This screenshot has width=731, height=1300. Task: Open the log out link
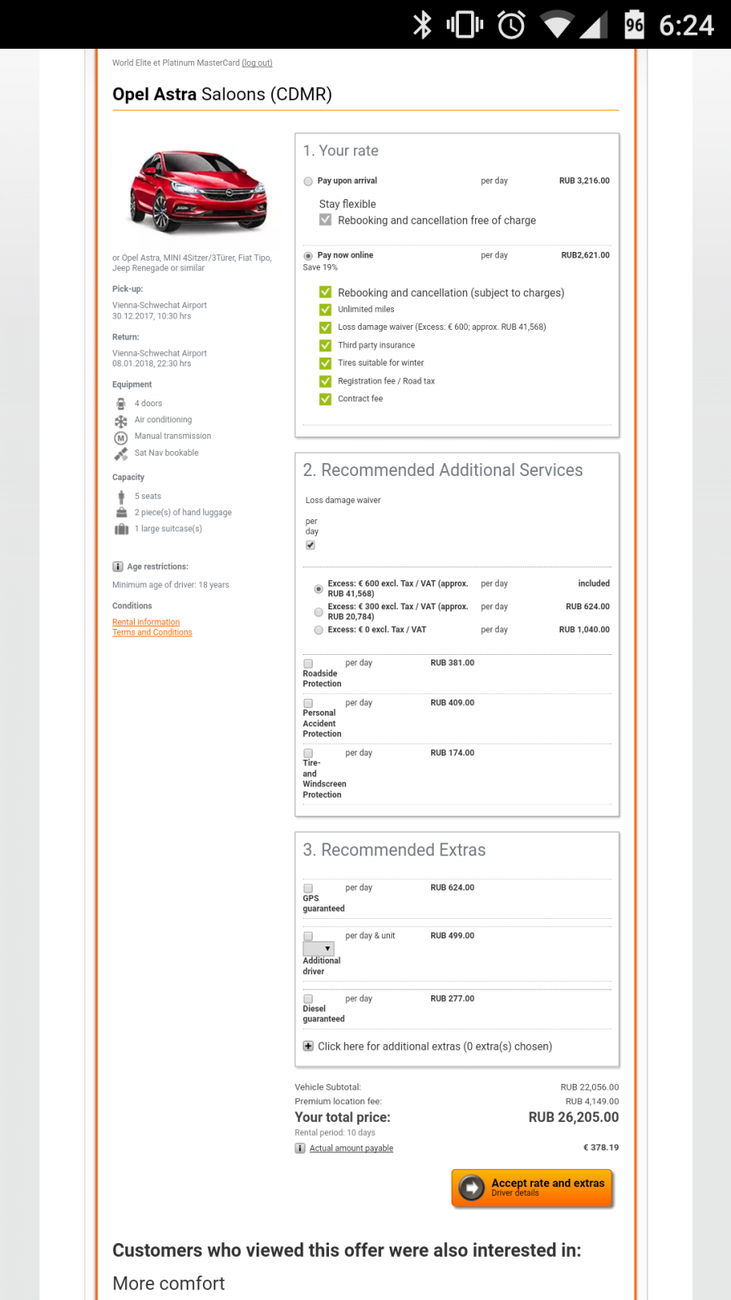point(257,63)
